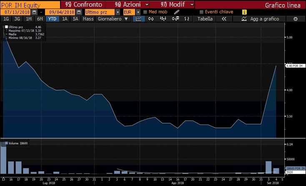Image resolution: width=306 pixels, height=186 pixels.
Task: Click the pencil edit icon
Action: (x=176, y=12)
